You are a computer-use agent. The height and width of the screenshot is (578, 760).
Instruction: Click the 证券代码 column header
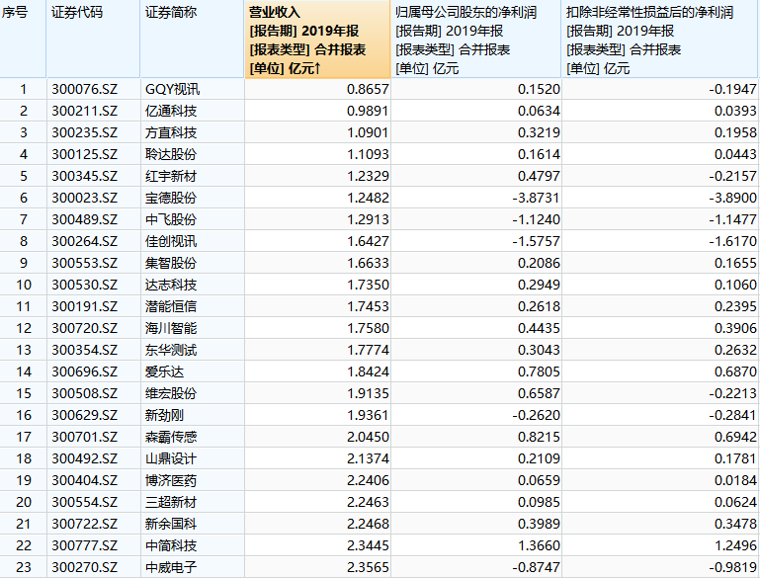coord(94,40)
